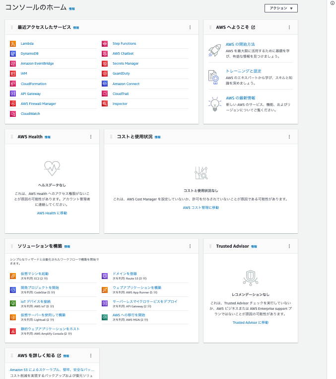
Task: Click the AWS Firewall Manager icon
Action: tap(13, 103)
